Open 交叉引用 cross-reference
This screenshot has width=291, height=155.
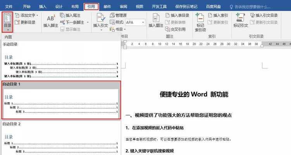coord(176,29)
